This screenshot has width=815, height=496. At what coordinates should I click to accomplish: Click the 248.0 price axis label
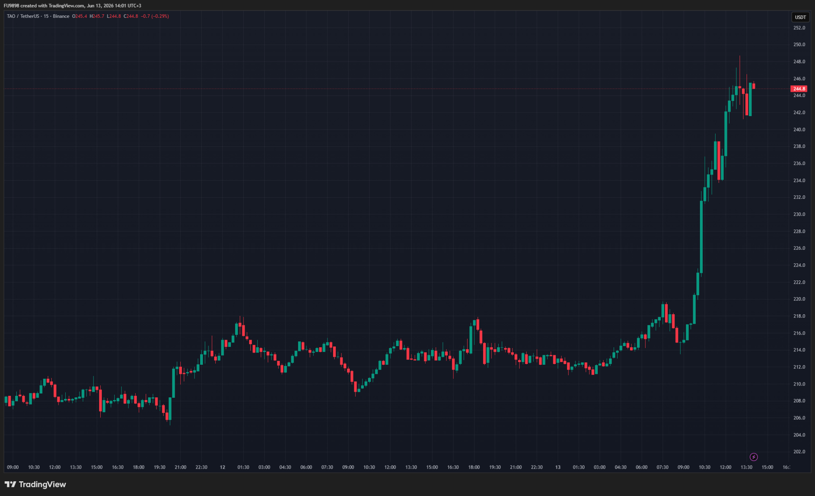point(799,62)
